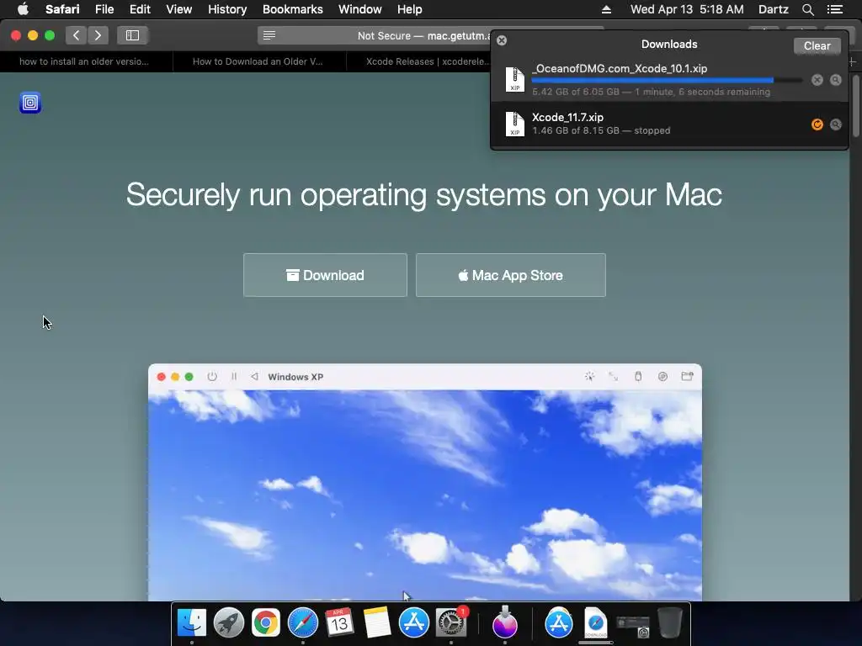Open the Window menu
The height and width of the screenshot is (646, 862).
click(x=360, y=9)
